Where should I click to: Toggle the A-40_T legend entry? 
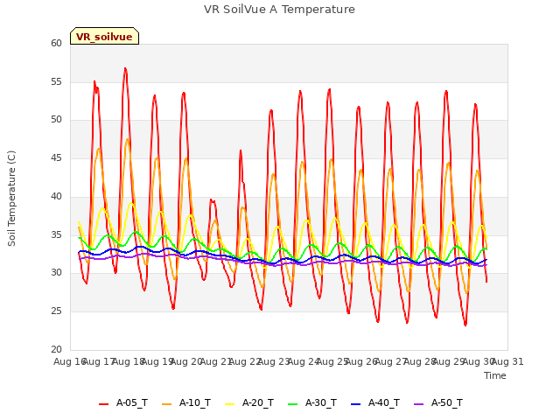[x=375, y=402]
